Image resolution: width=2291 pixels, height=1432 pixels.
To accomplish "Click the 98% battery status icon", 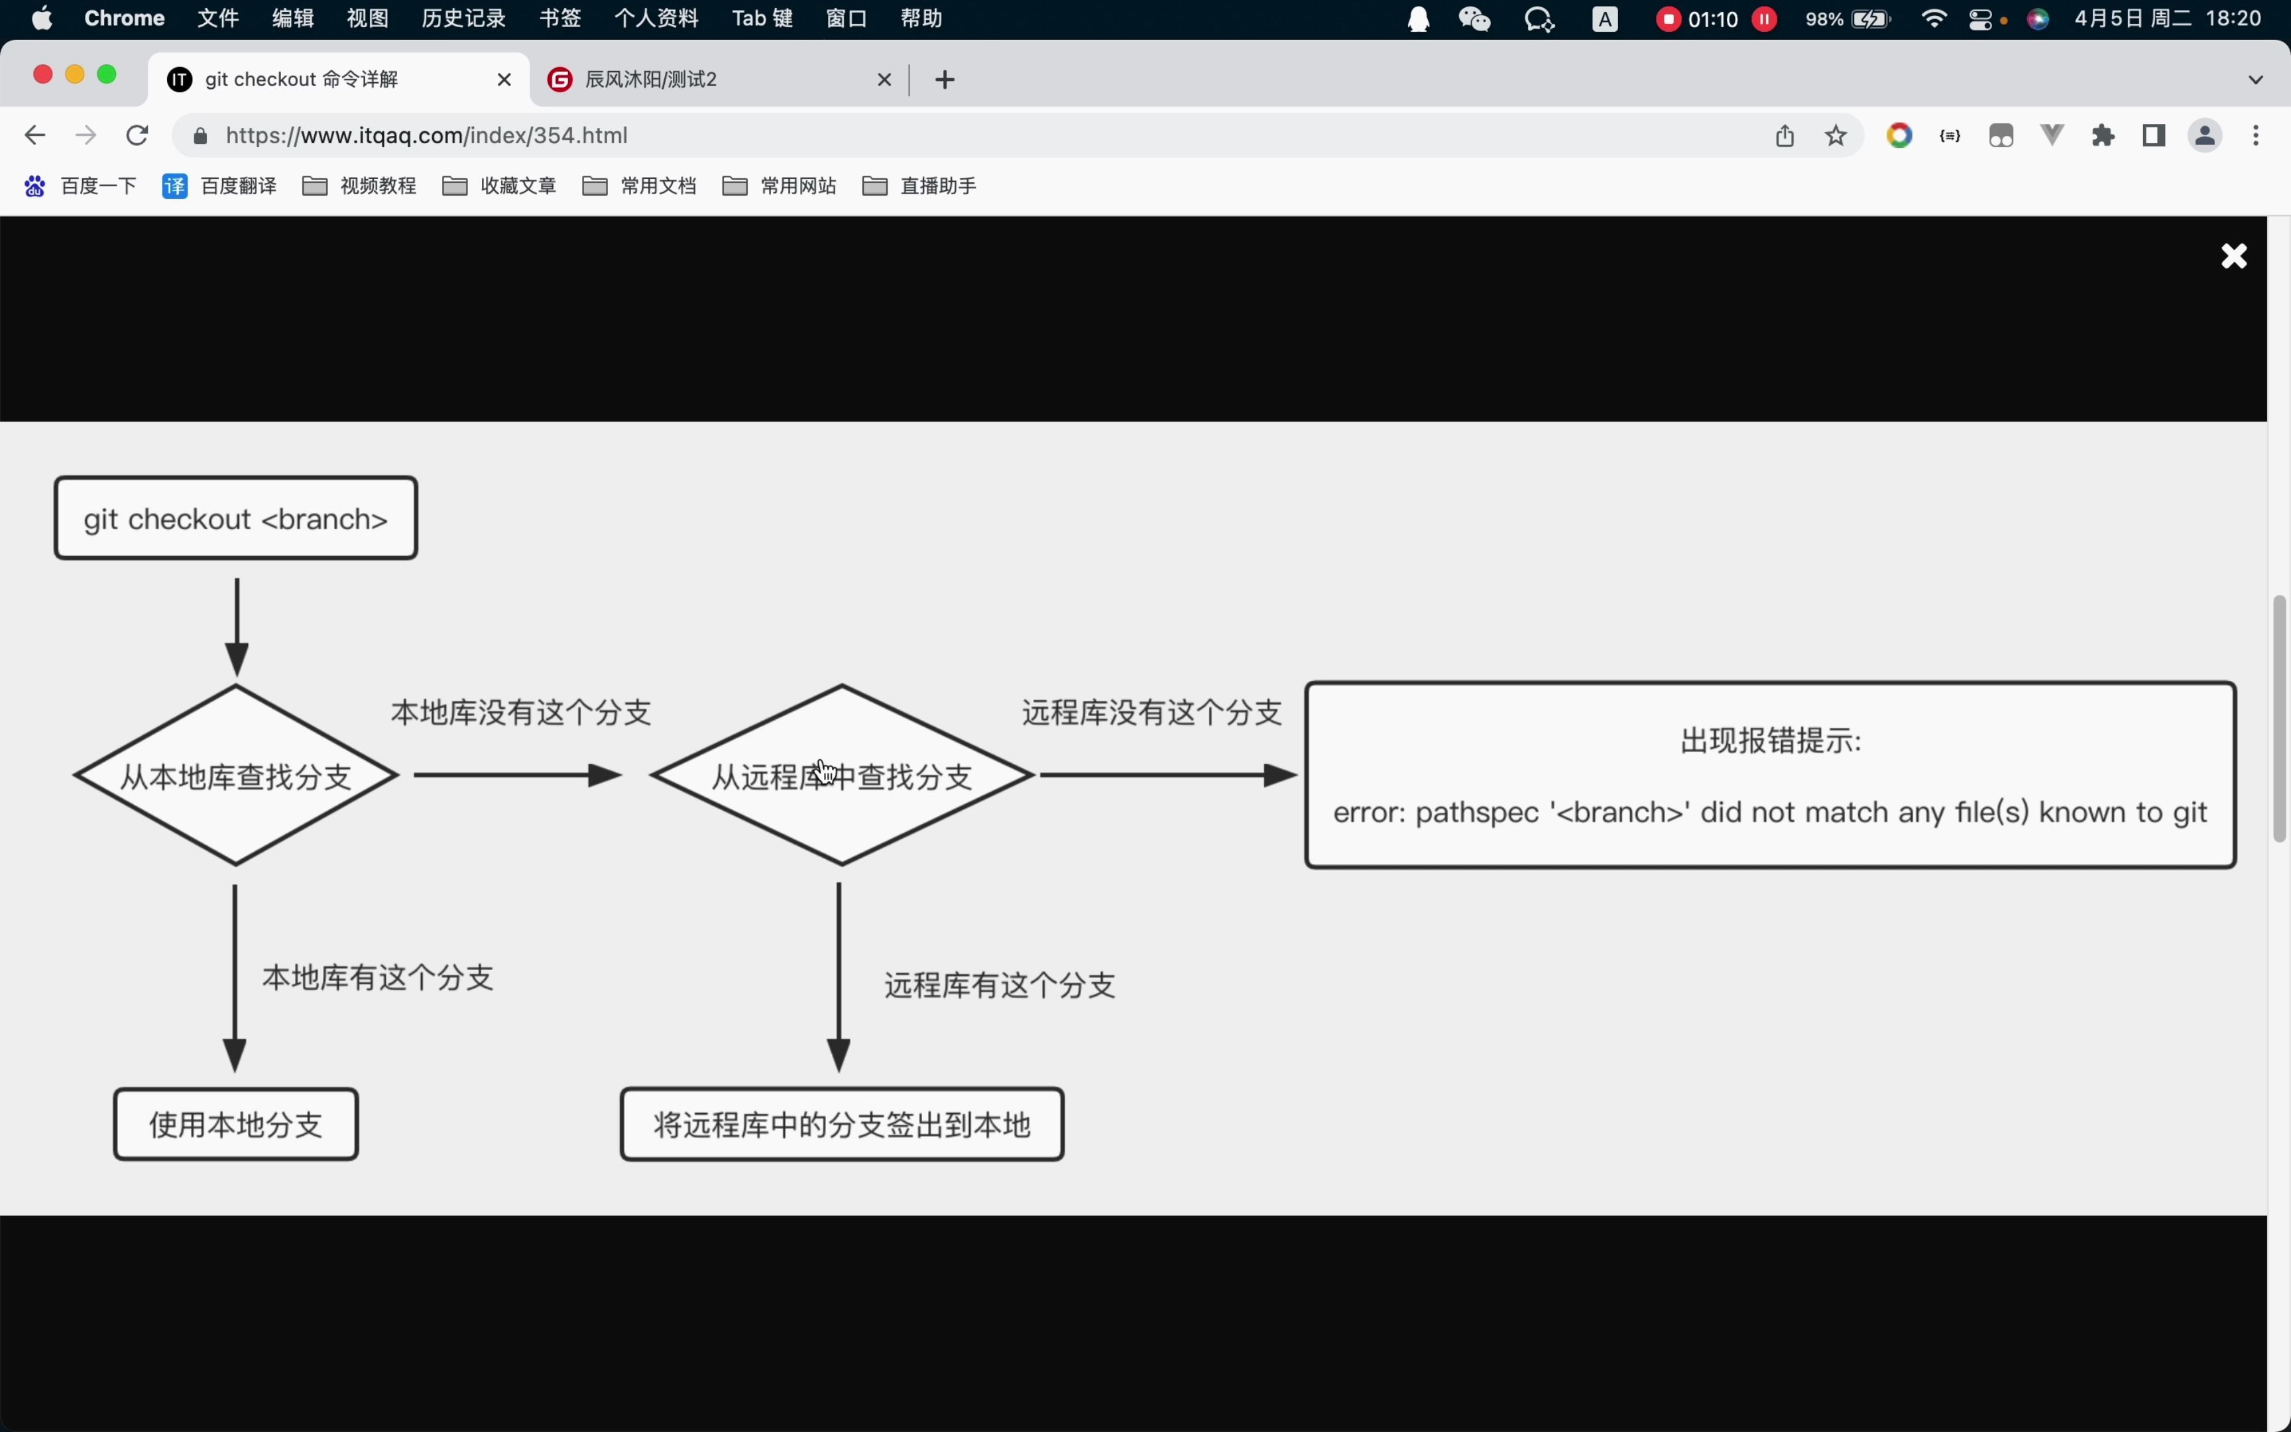I will pyautogui.click(x=1848, y=19).
